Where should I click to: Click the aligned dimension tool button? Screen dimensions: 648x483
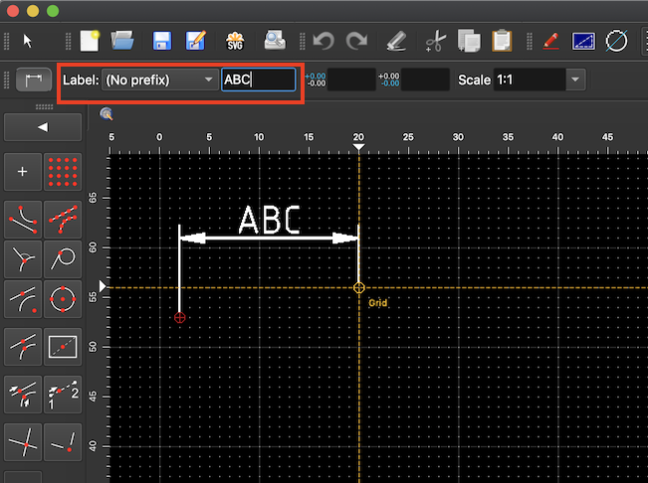point(34,80)
